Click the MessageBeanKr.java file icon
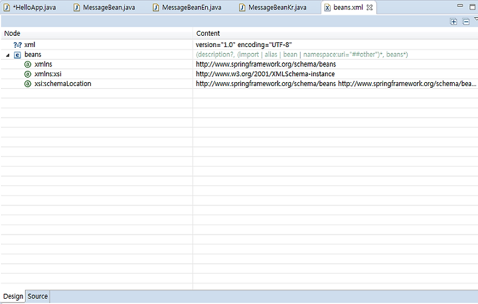The image size is (478, 304). 242,7
